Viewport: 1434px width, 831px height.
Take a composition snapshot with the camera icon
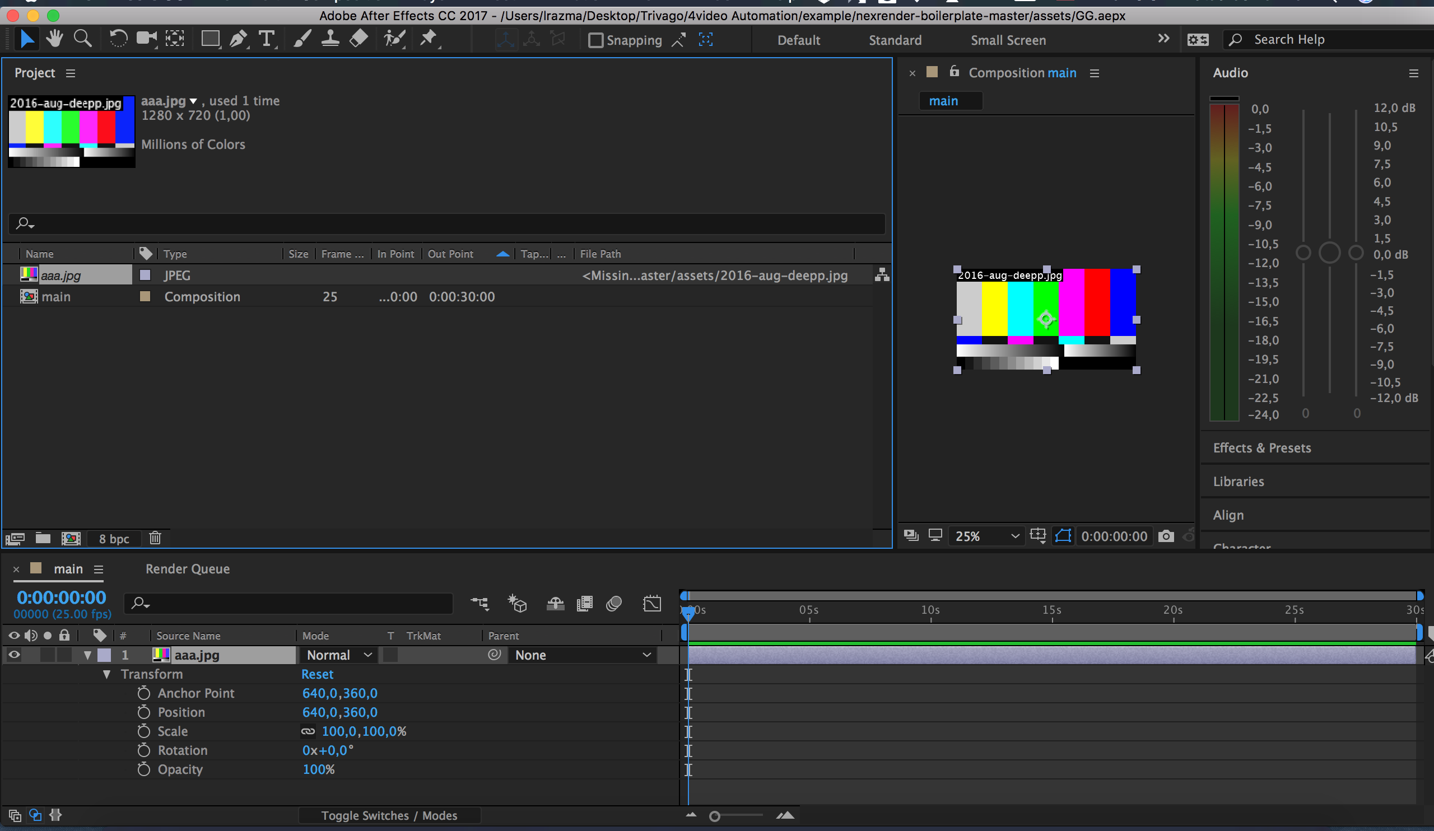coord(1167,536)
